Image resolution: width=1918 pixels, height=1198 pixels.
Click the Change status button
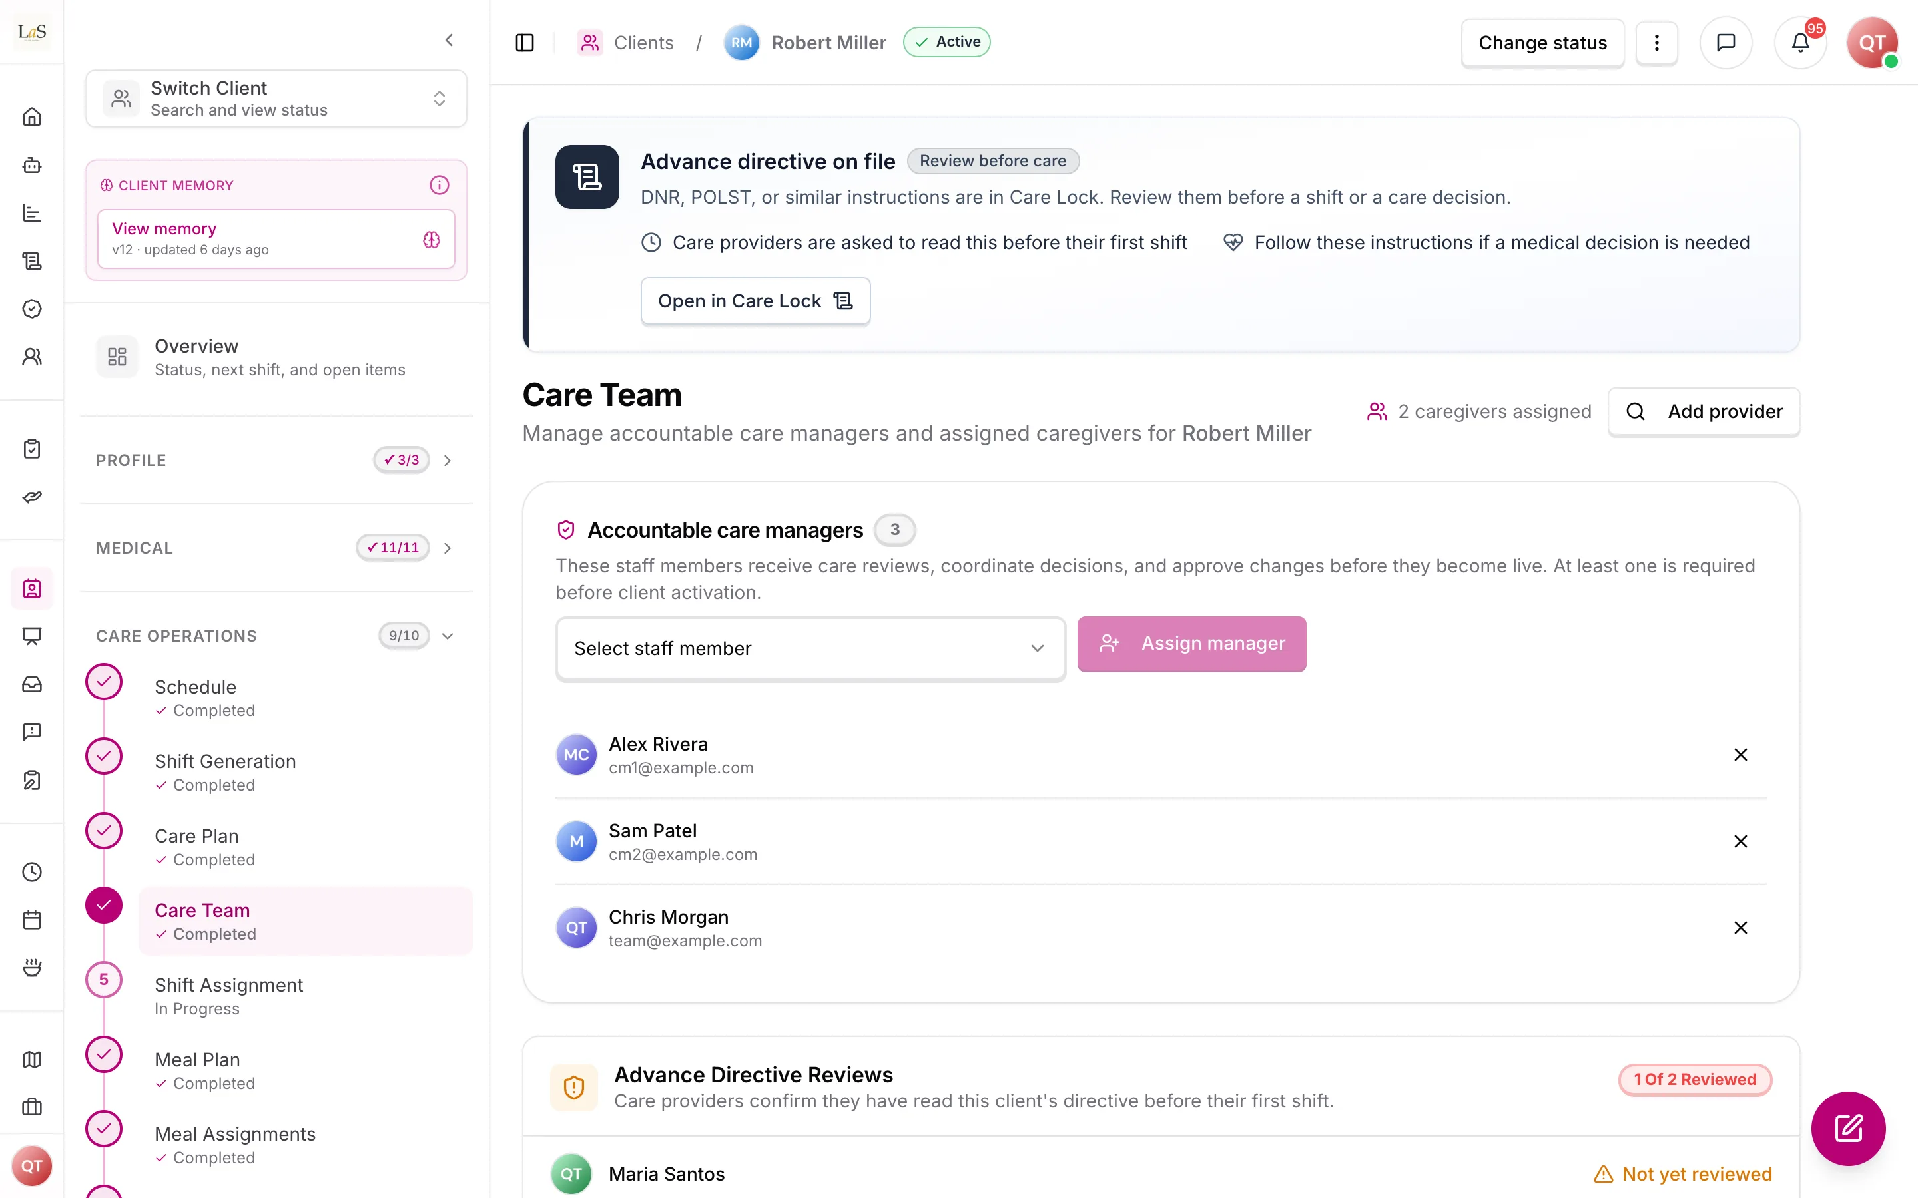pos(1542,43)
